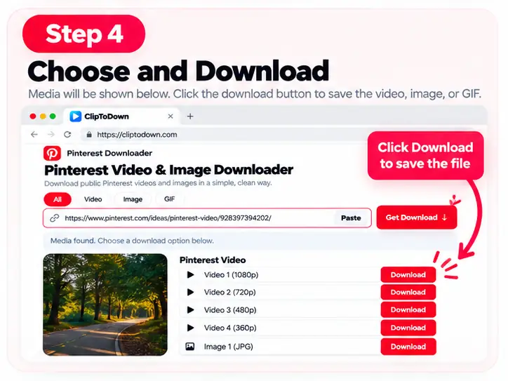
Task: Click the picture icon beside Image 1 (JPG)
Action: click(190, 347)
